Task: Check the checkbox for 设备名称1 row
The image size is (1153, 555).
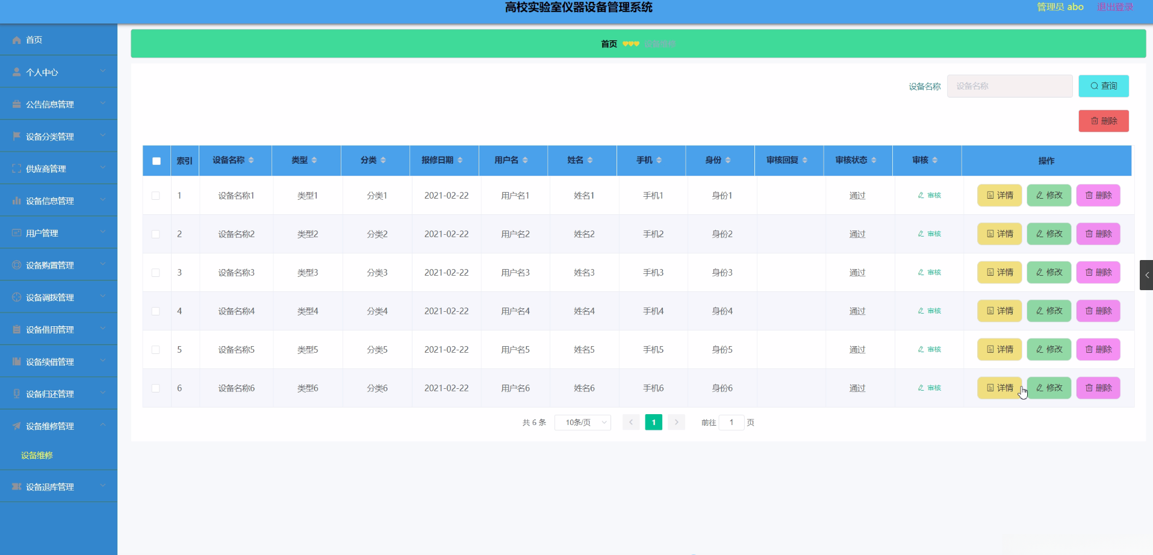Action: (x=156, y=195)
